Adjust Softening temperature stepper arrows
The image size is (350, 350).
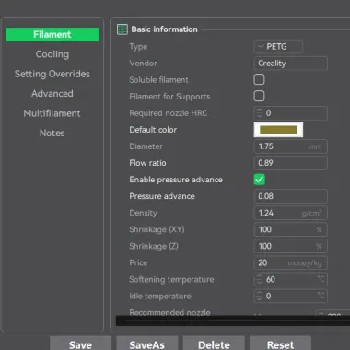point(259,279)
